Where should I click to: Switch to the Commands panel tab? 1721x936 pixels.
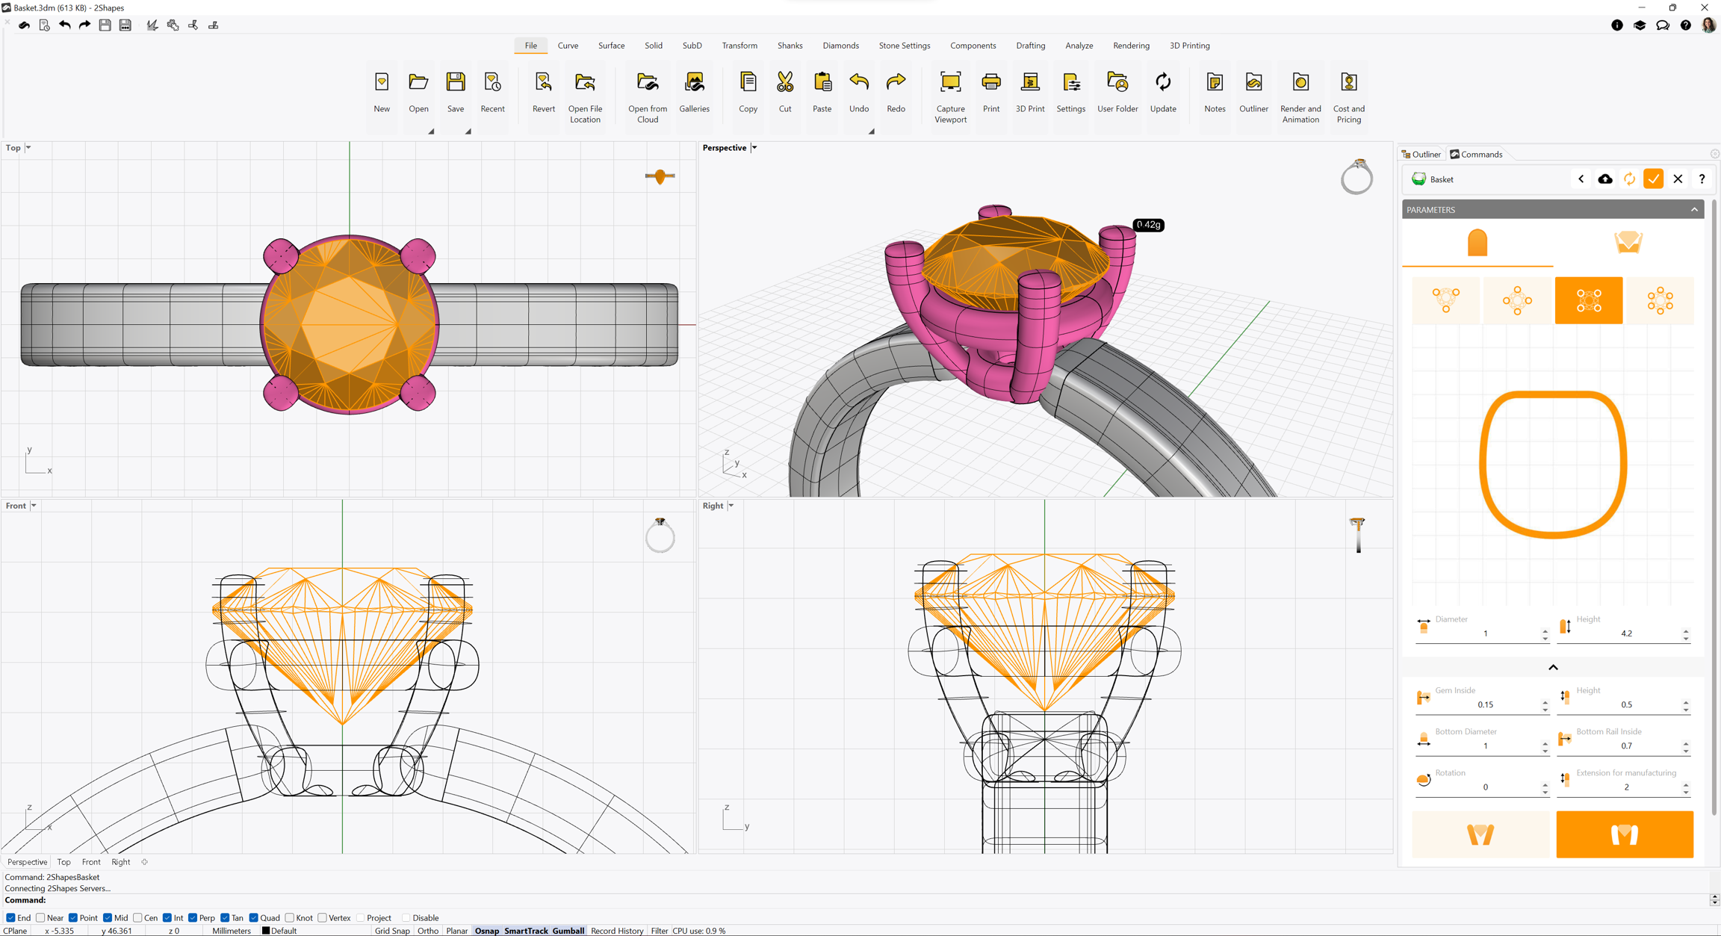point(1476,155)
